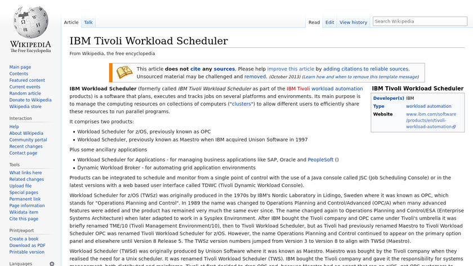Open the View history tab
Viewport: 473px width, 266px height.
pos(353,23)
